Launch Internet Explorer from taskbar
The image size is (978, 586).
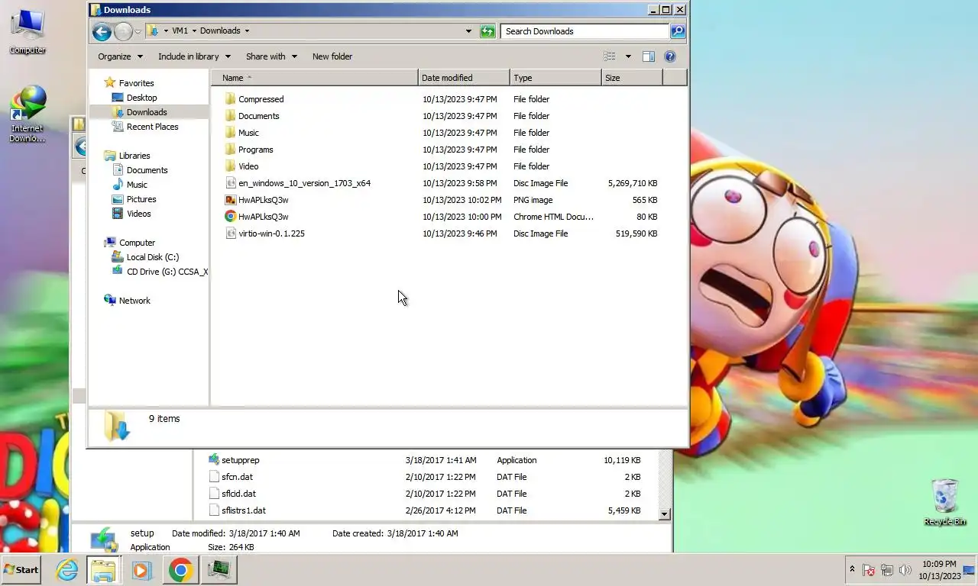click(67, 570)
